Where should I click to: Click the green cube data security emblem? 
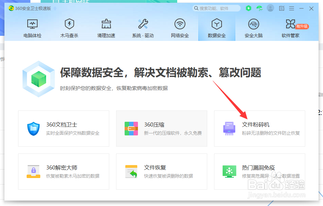(x=38, y=78)
